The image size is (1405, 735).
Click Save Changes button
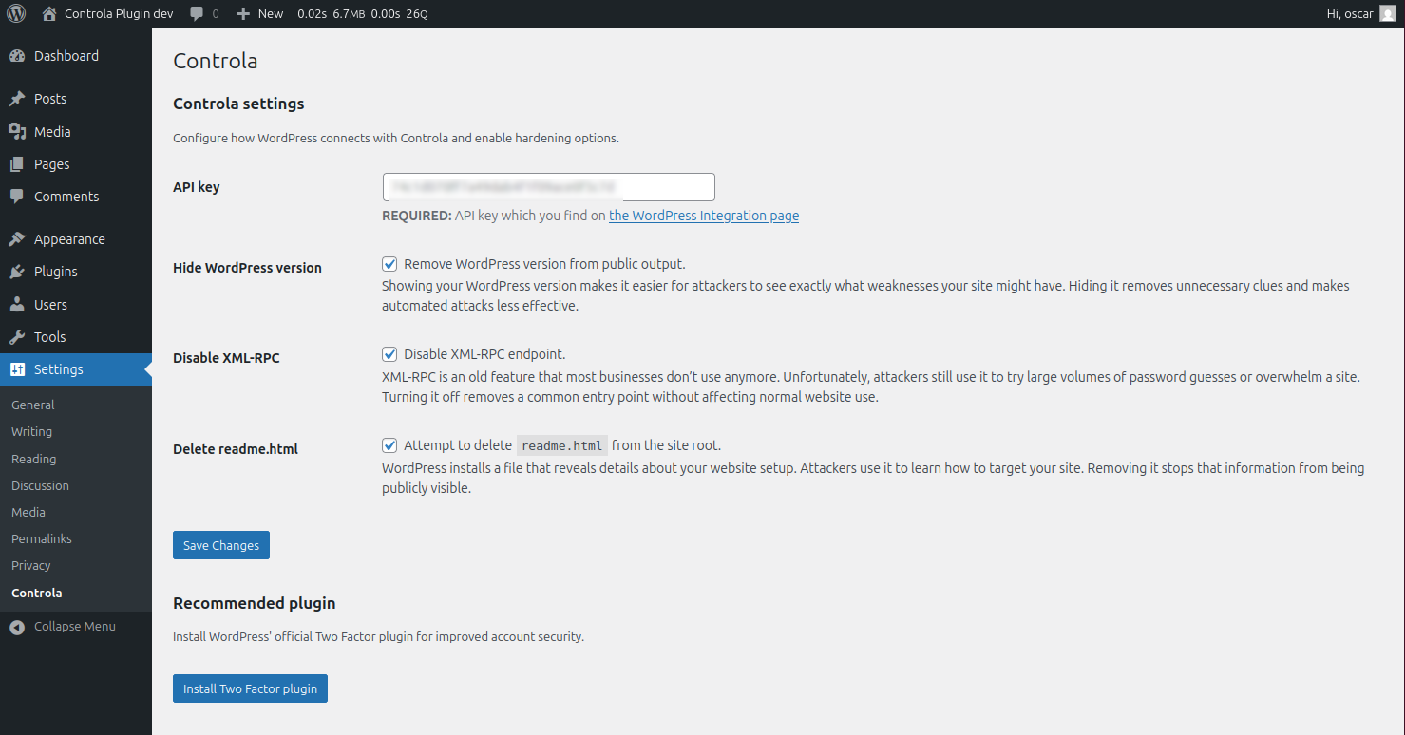tap(221, 545)
